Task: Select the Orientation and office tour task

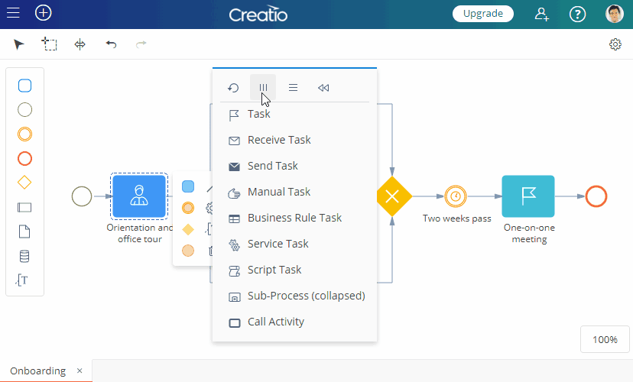Action: tap(139, 196)
